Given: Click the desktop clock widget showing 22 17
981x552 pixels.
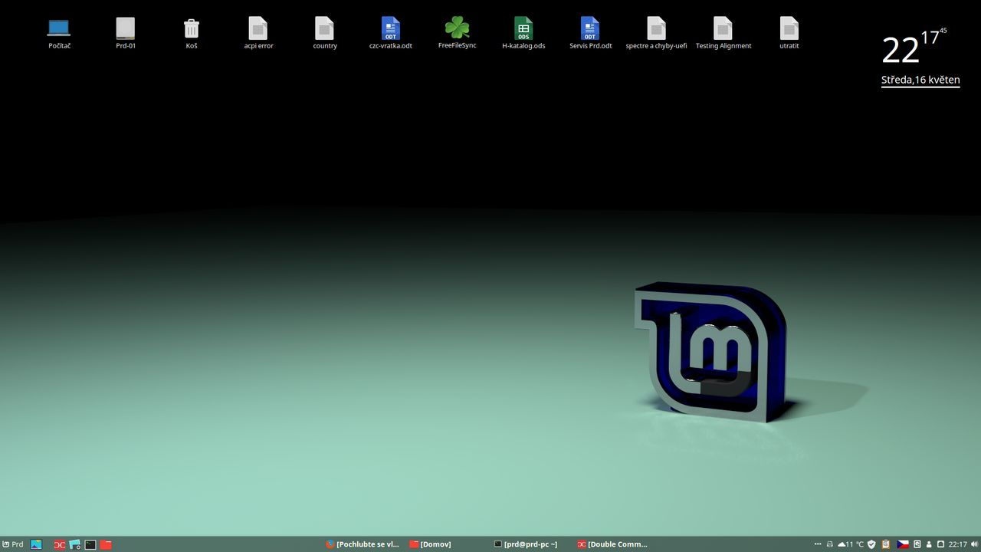Looking at the screenshot, I should coord(914,48).
